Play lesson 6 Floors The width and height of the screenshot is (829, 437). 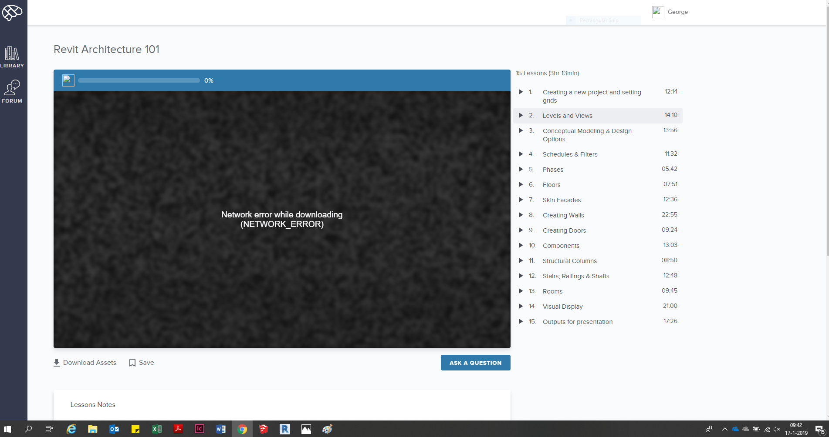point(521,184)
